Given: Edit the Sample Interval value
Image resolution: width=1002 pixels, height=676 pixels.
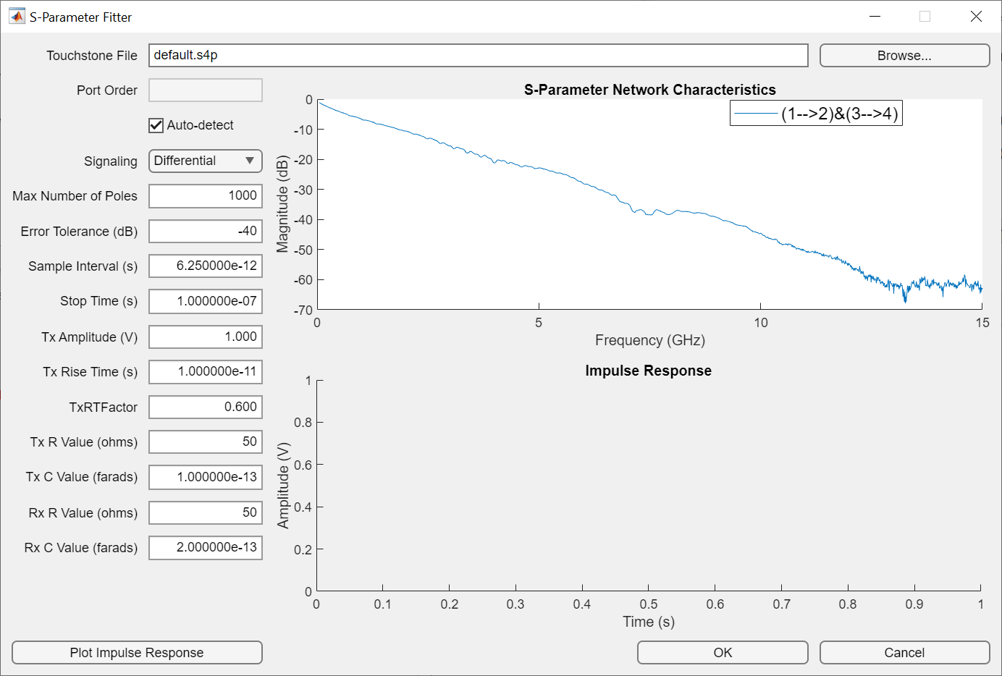Looking at the screenshot, I should (x=205, y=266).
